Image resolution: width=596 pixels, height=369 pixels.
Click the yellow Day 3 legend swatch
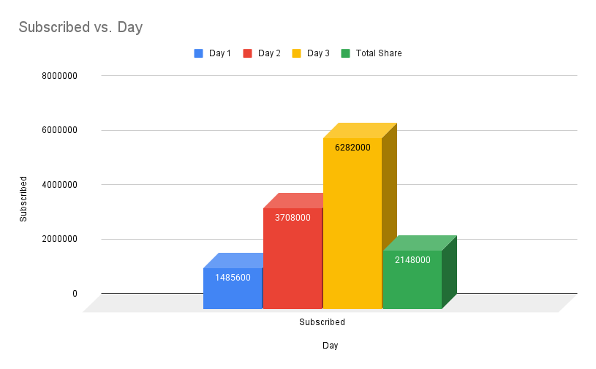click(x=296, y=53)
